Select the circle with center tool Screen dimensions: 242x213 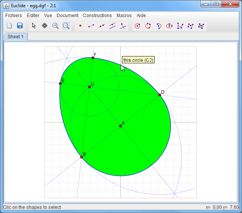pyautogui.click(x=138, y=26)
